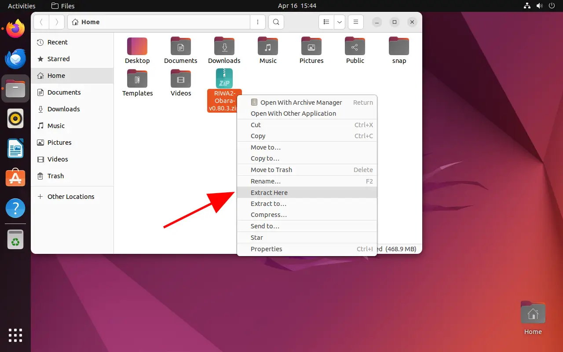Go back with the left arrow button
The image size is (563, 352).
point(41,22)
